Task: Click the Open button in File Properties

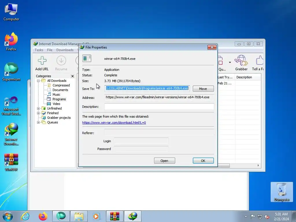Action: (x=164, y=161)
